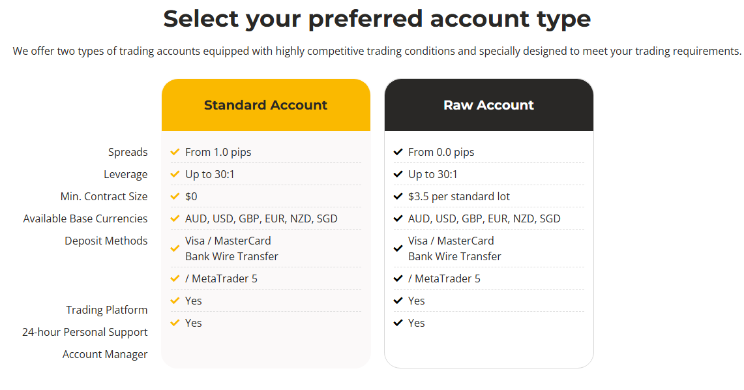Select the Raw Account header
Screen dimensions: 744x390
tap(489, 105)
